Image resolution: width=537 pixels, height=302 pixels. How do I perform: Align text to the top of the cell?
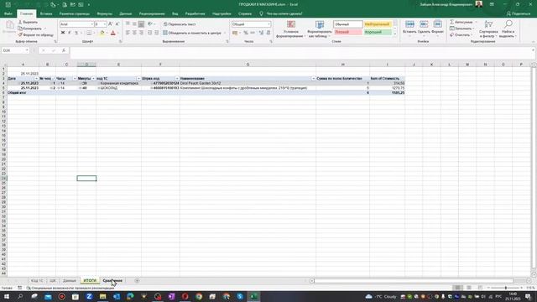(128, 24)
